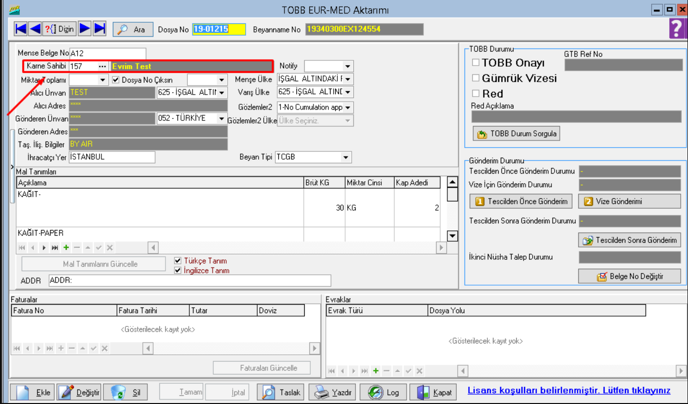Print using the Yazdır button
Screen dimensions: 688x404
(333, 393)
